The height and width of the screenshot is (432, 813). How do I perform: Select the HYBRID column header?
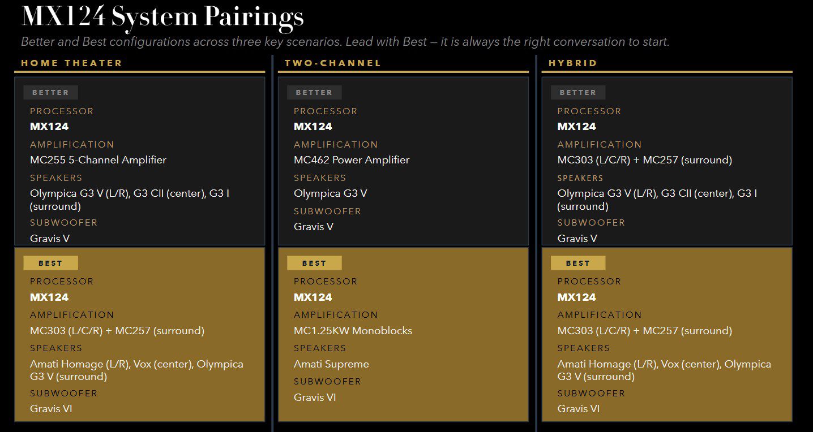pos(573,63)
